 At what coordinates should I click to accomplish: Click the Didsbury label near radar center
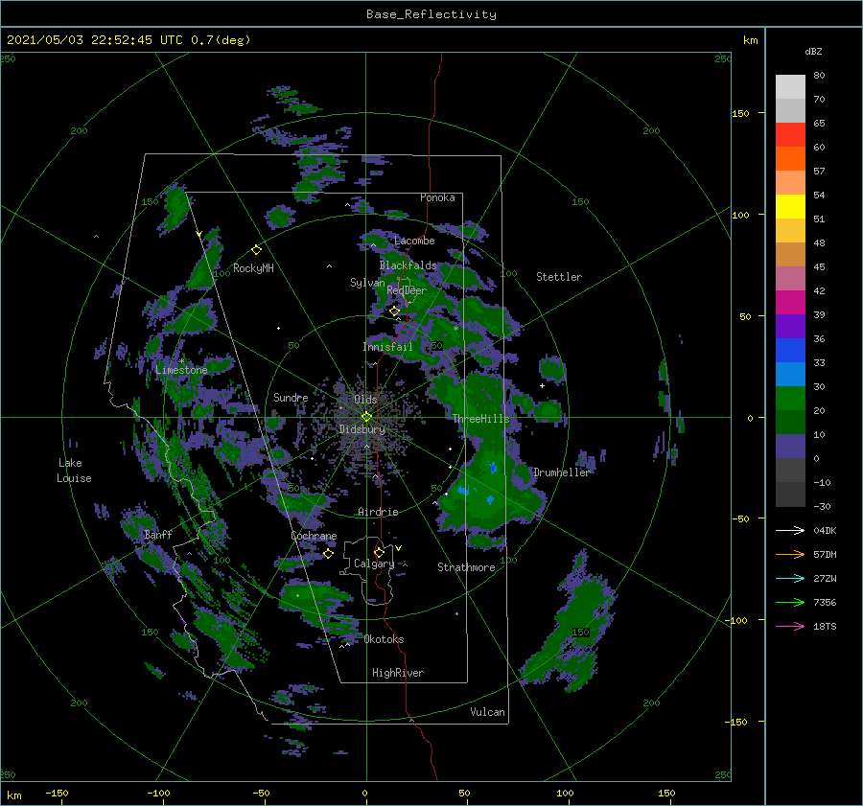tap(362, 429)
